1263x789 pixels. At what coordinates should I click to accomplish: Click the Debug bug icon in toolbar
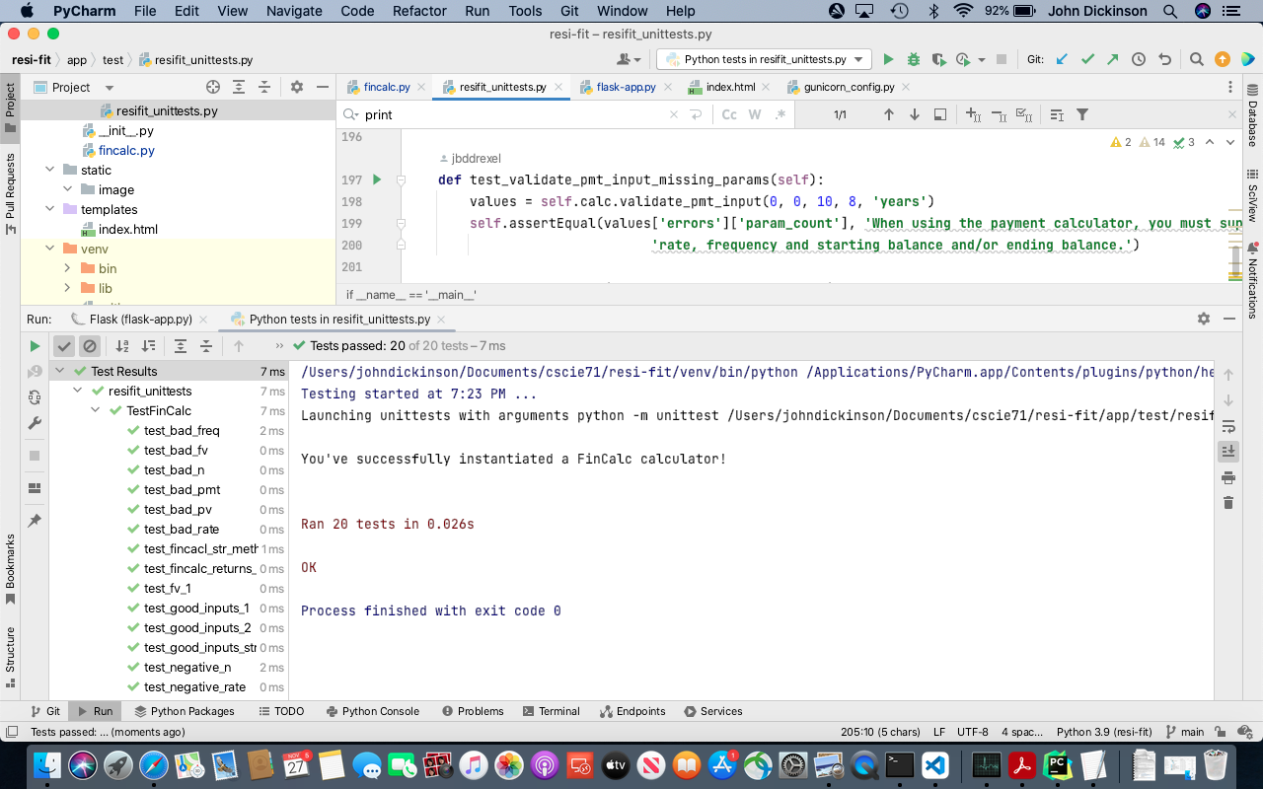tap(914, 59)
